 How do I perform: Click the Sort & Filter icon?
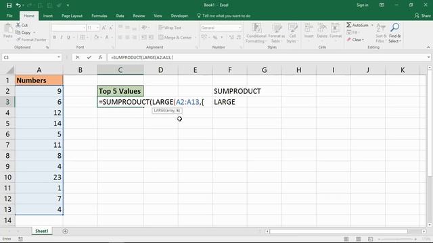point(380,28)
